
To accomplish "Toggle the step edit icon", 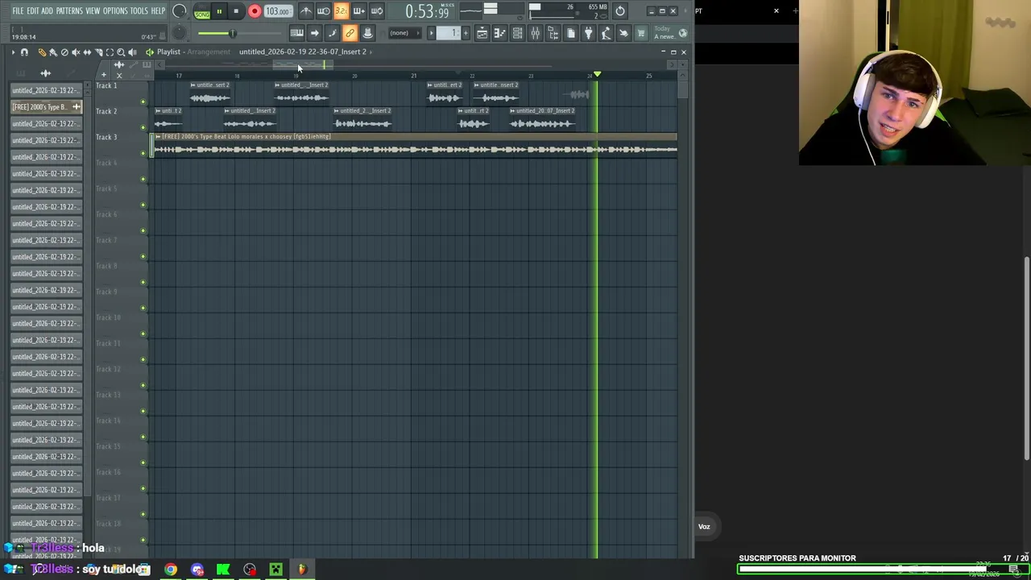I will coord(333,33).
